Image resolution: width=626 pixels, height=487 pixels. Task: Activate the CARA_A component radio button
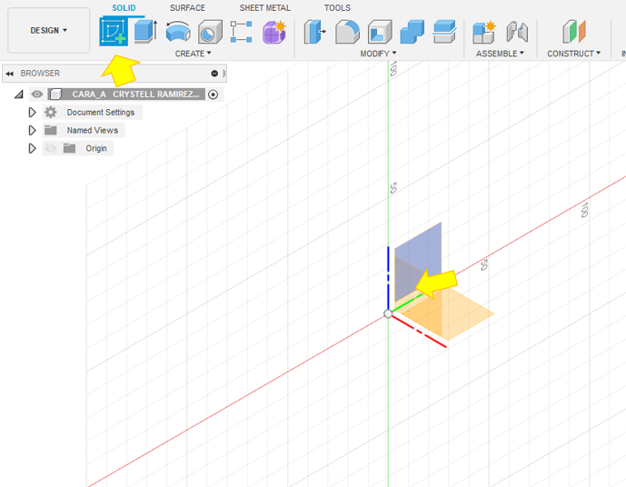[214, 94]
